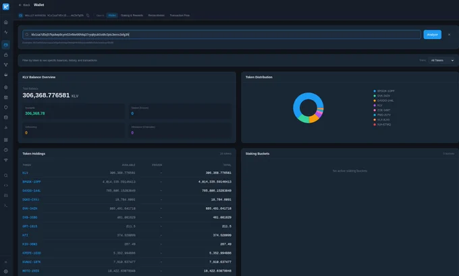The image size is (459, 276).
Task: Open the home icon in the sidebar
Action: coord(6,22)
